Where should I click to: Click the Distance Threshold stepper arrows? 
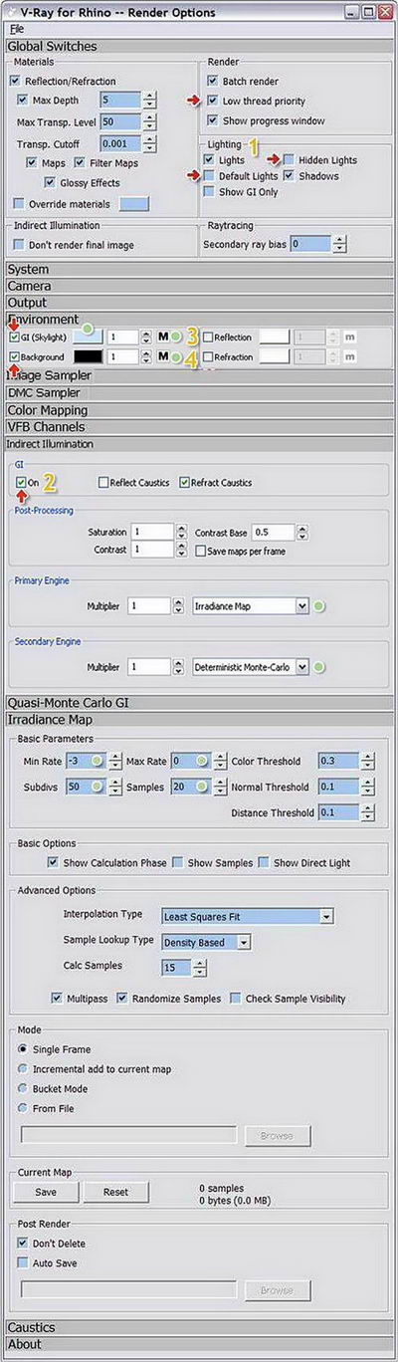coord(367,812)
